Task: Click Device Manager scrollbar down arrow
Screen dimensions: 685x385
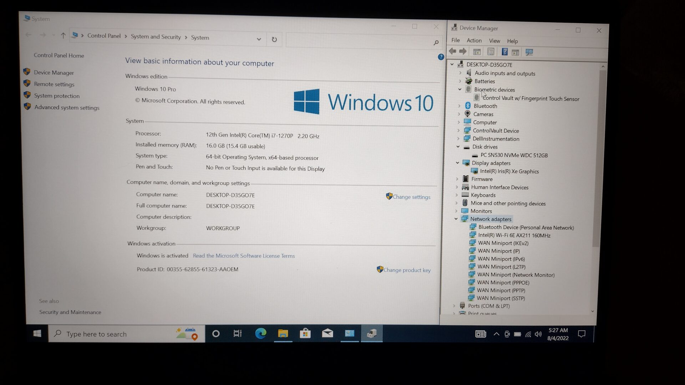Action: 593,311
